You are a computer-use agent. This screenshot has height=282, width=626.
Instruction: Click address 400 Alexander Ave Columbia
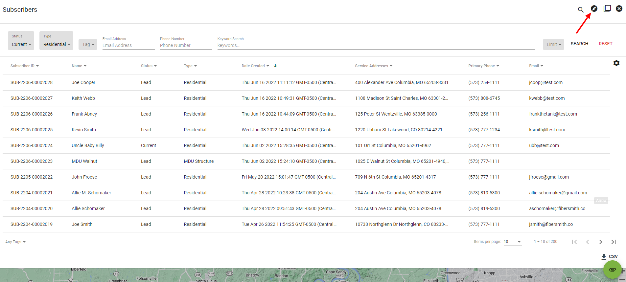coord(402,82)
